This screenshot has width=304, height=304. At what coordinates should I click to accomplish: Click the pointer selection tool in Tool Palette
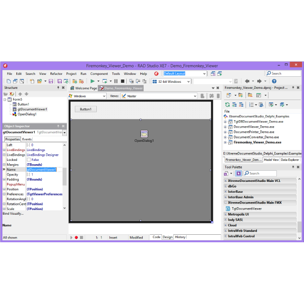pos(239,174)
